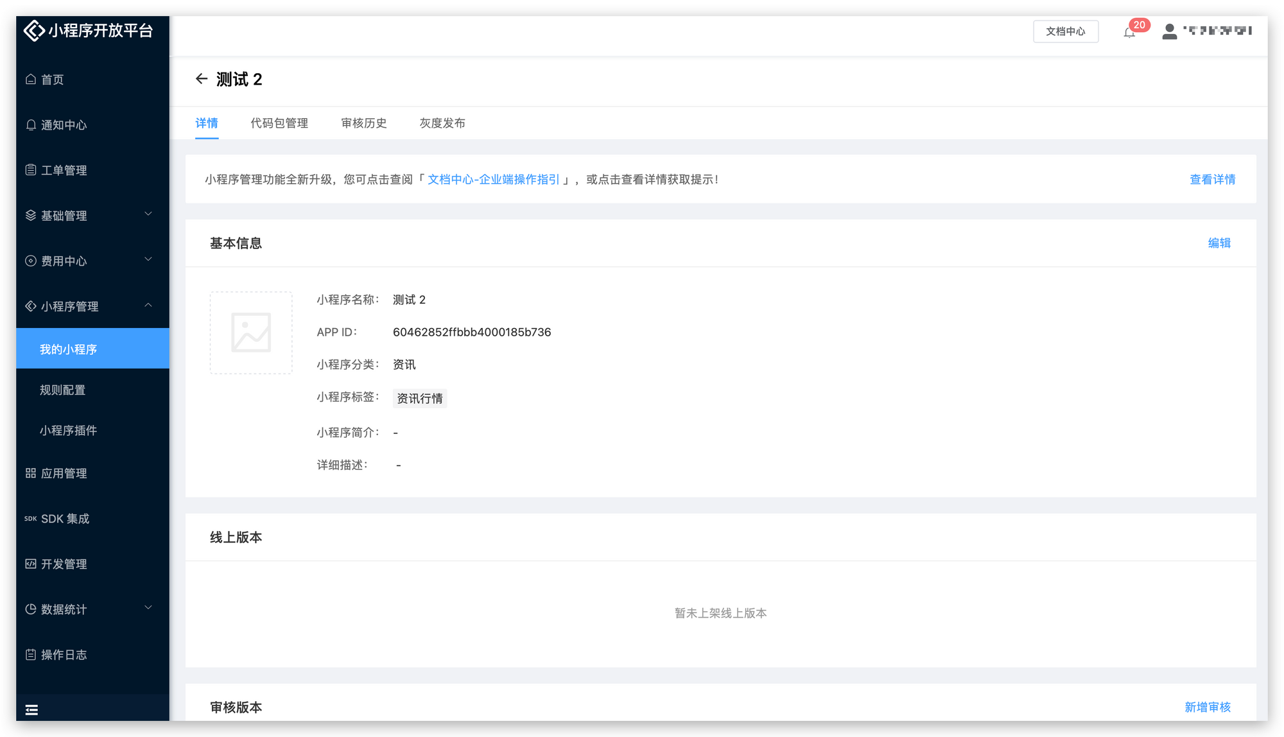This screenshot has height=737, width=1284.
Task: Click the SDK 集成 sidebar icon
Action: [31, 519]
